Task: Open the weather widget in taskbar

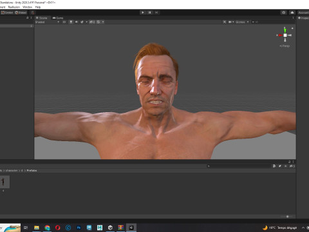Action: 280,227
